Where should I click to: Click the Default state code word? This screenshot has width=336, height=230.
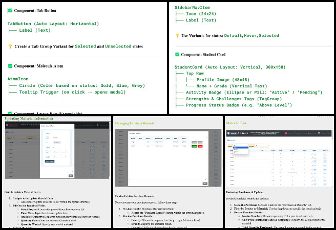tap(233, 35)
